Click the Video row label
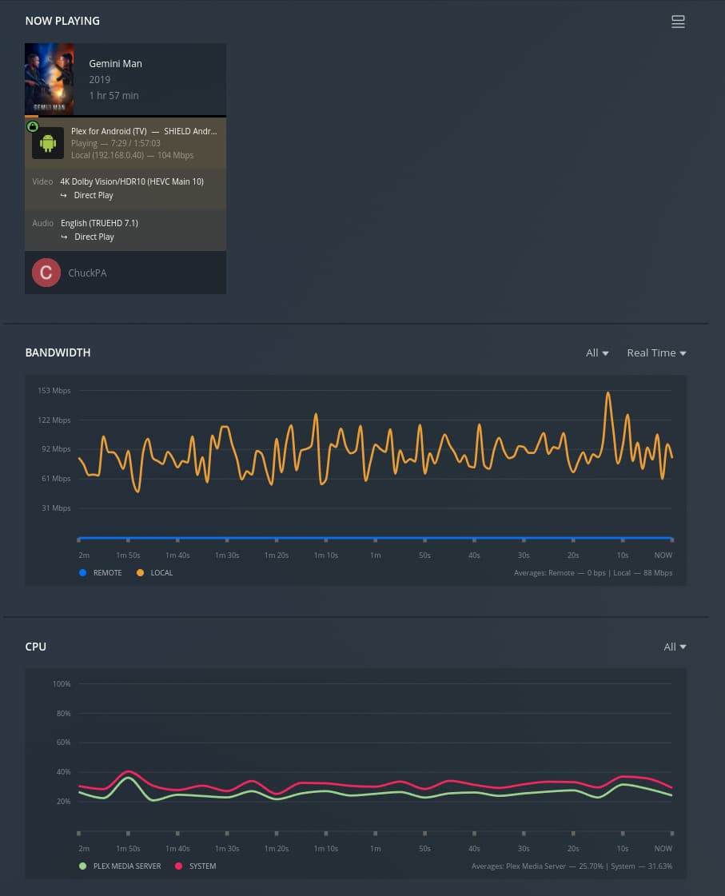The image size is (725, 896). click(x=42, y=181)
